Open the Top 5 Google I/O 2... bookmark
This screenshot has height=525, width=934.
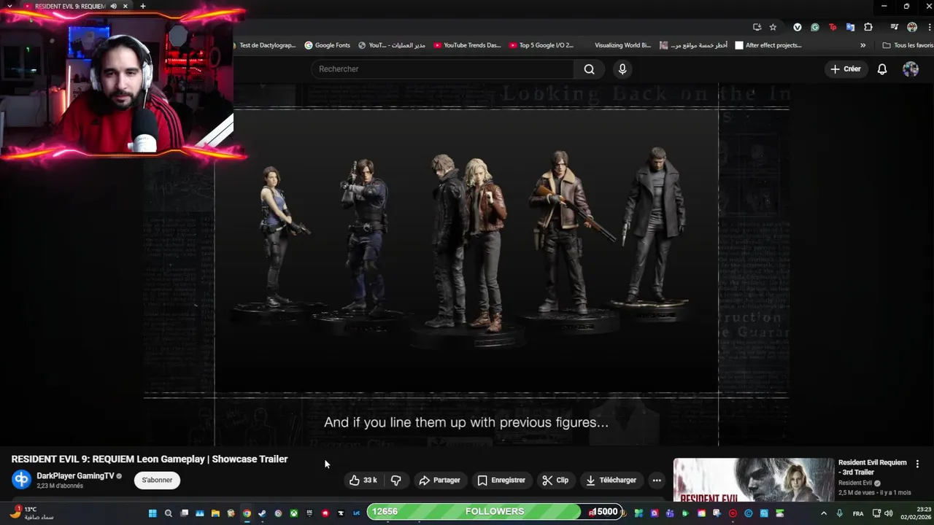pos(541,45)
